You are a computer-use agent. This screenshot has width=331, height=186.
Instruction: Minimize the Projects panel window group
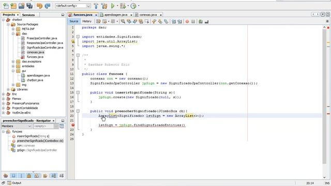point(63,15)
